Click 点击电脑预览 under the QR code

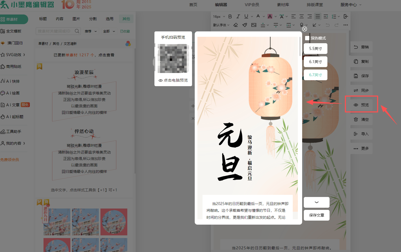(173, 80)
